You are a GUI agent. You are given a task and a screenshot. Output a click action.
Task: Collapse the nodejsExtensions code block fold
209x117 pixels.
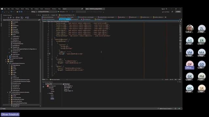point(52,39)
